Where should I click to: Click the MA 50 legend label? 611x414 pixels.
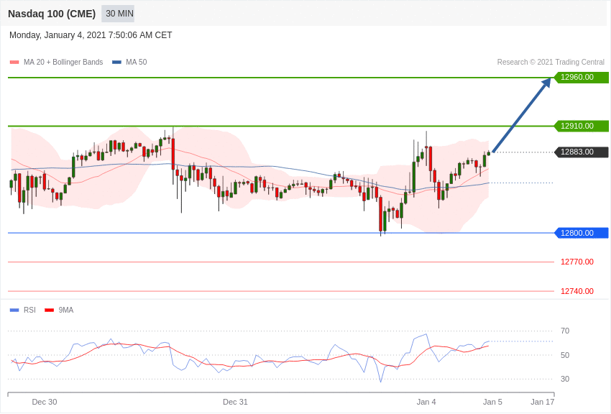(x=137, y=63)
